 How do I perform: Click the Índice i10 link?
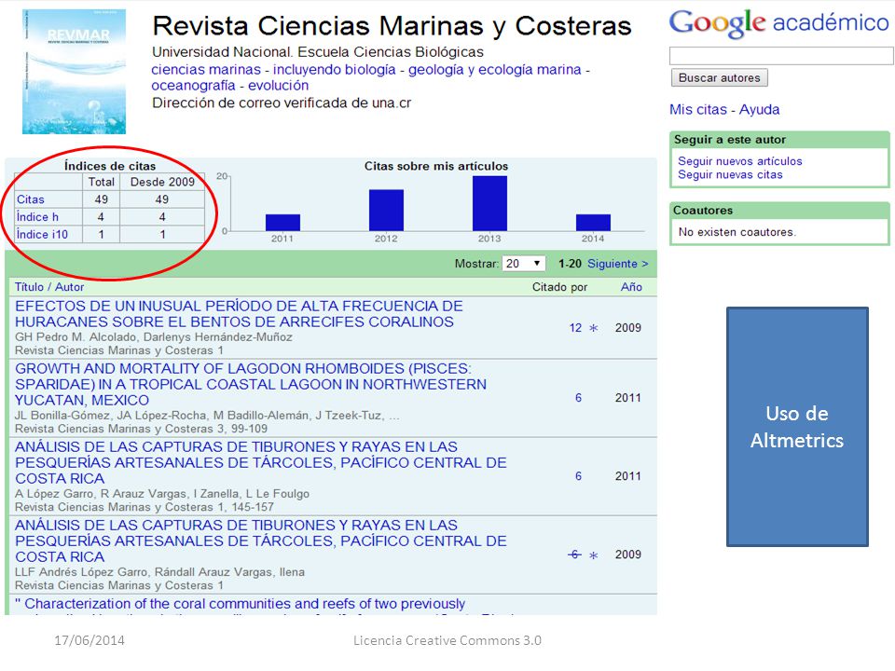coord(42,235)
